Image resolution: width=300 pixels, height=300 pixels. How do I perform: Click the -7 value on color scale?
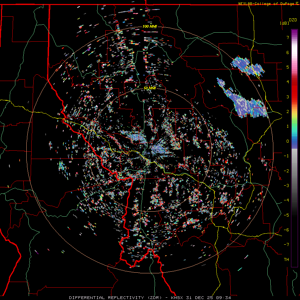coord(286,245)
